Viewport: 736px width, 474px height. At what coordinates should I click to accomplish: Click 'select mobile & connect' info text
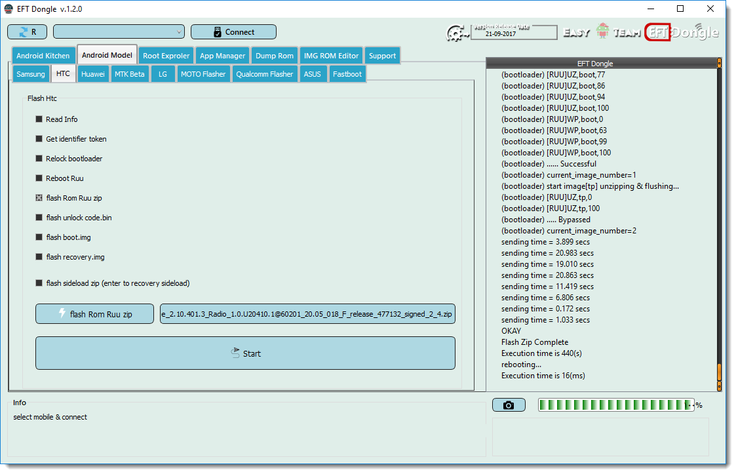50,417
